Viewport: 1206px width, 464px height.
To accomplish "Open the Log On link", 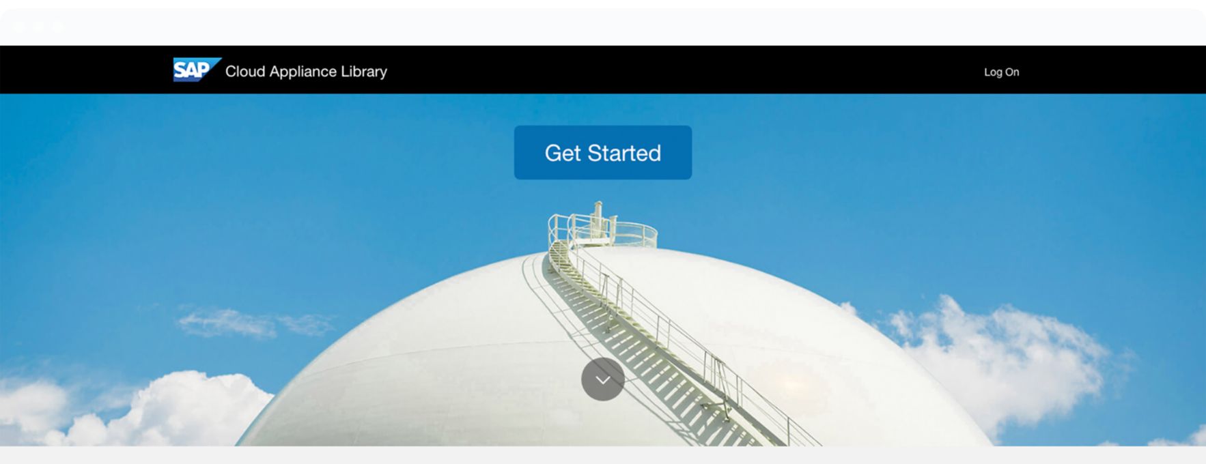I will click(1001, 72).
